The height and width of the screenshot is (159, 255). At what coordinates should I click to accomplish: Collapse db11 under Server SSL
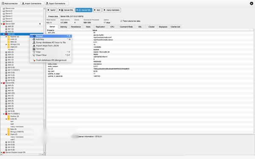[4, 114]
